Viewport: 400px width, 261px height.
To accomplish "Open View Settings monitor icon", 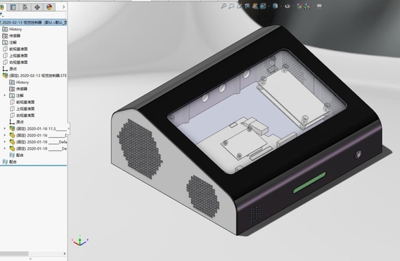I will (x=319, y=6).
